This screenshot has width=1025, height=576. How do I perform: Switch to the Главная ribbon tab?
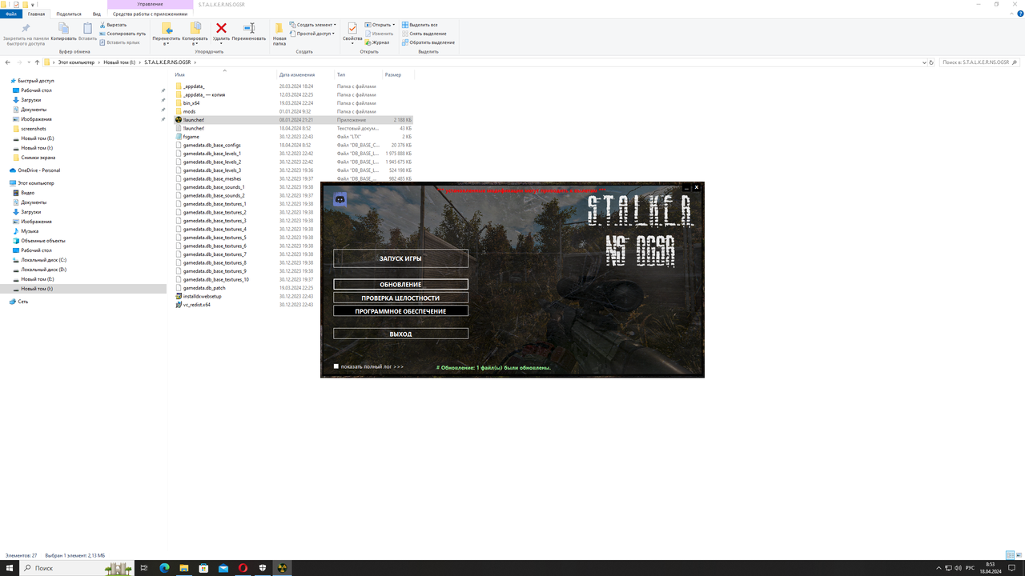pyautogui.click(x=36, y=14)
